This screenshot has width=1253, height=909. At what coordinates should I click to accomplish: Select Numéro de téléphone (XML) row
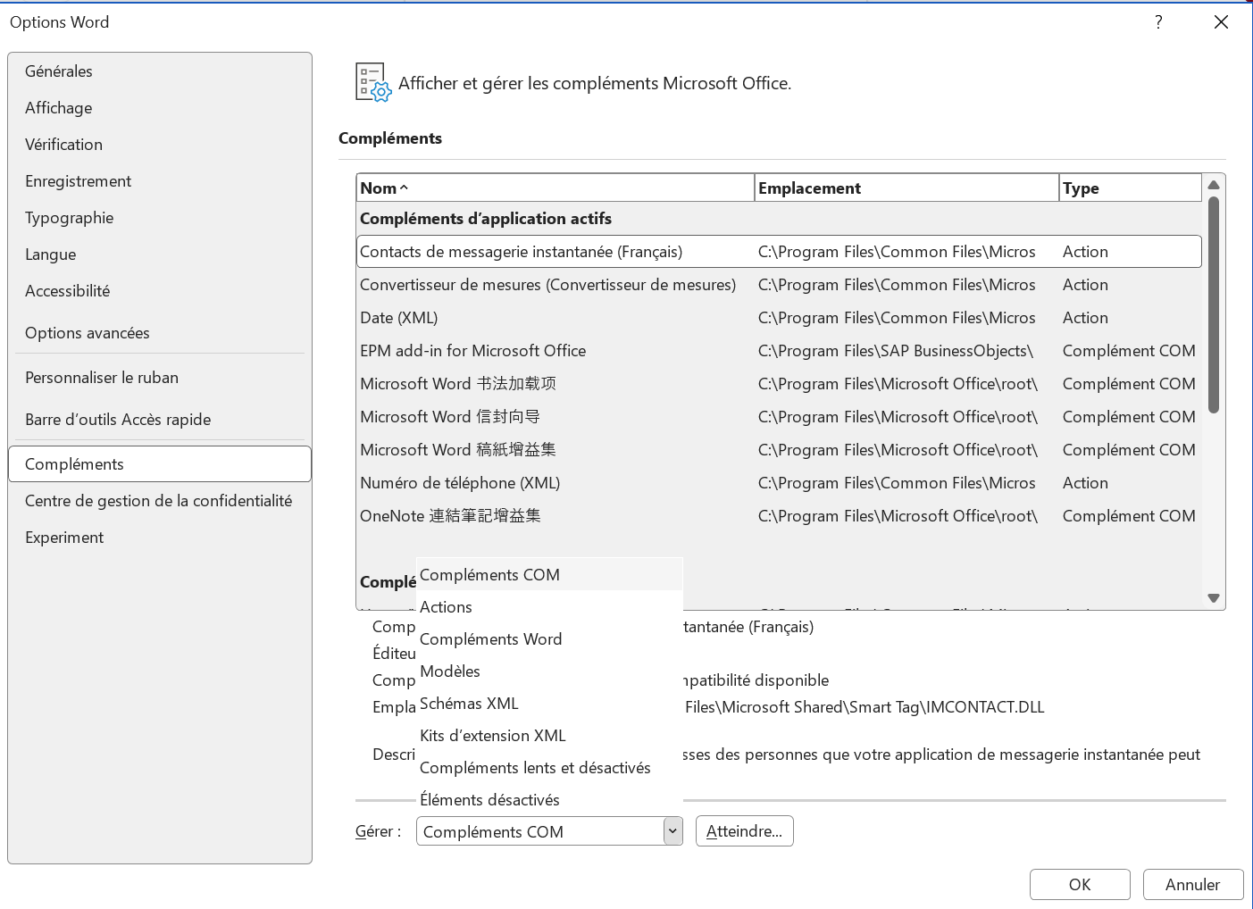[x=779, y=483]
